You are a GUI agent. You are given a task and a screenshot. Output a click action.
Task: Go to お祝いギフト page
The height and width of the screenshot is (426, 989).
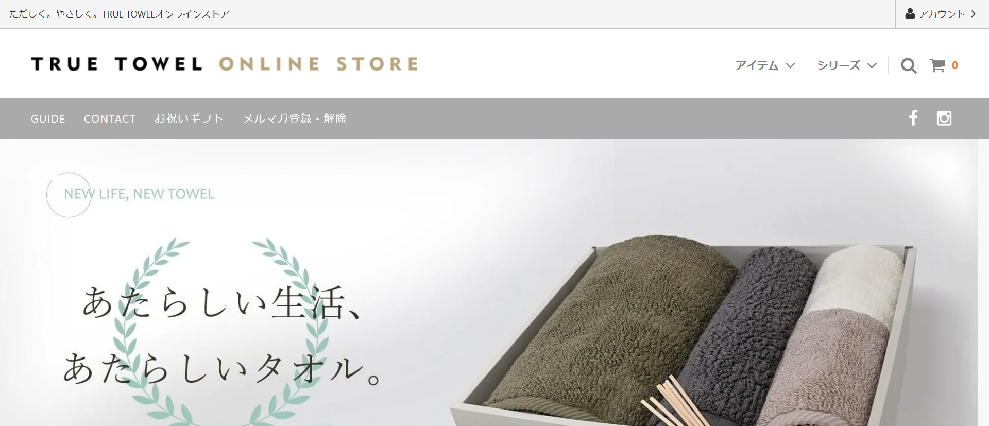(x=189, y=118)
